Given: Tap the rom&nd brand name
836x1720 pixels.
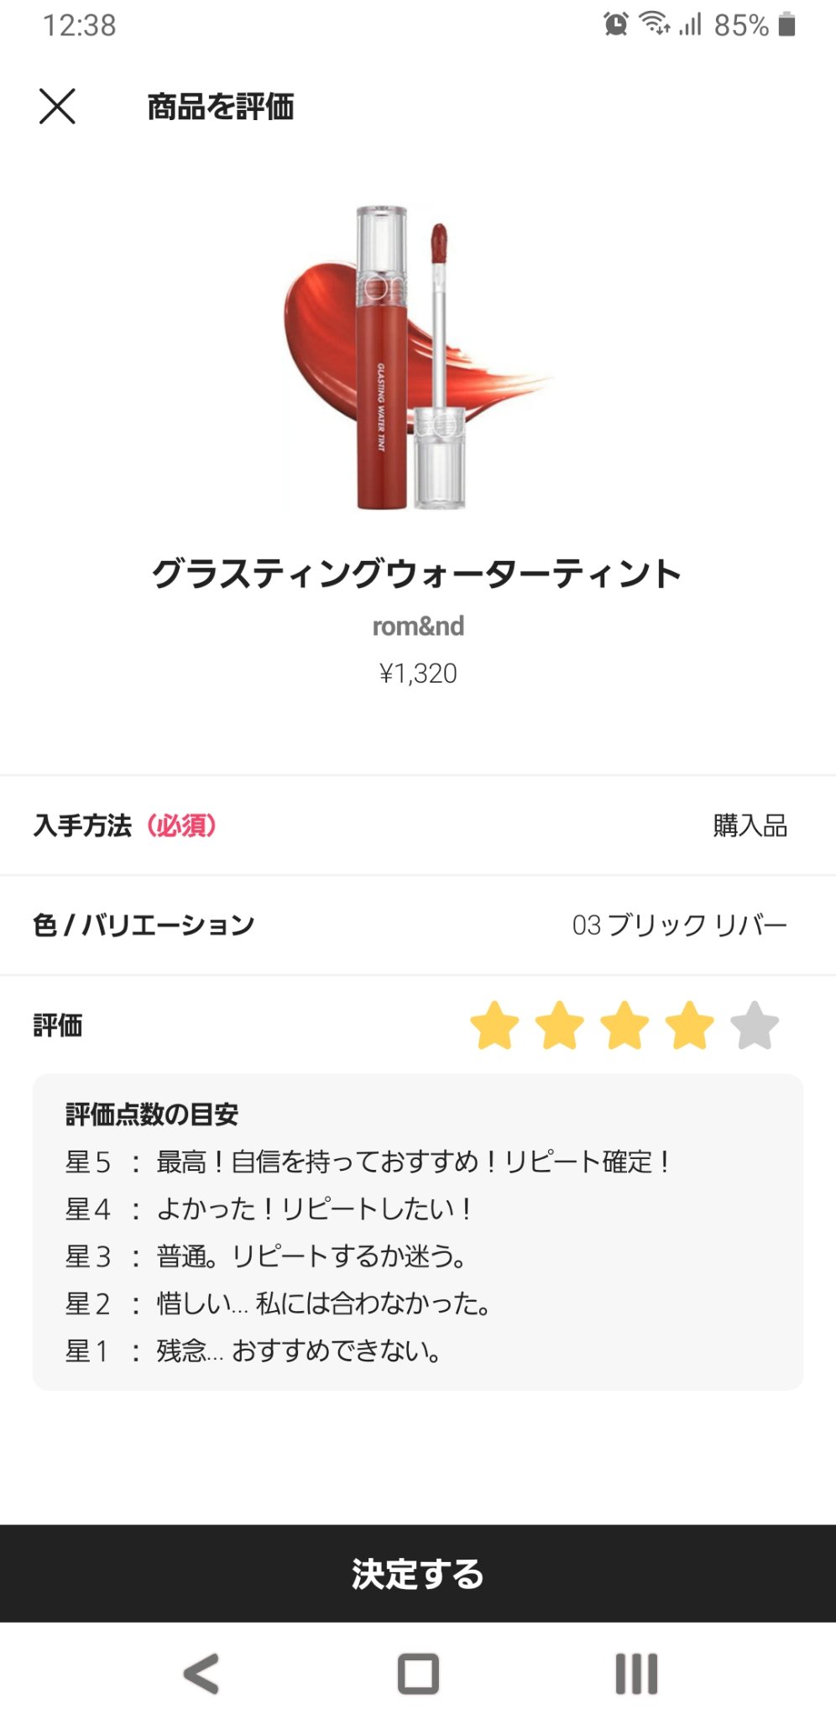Looking at the screenshot, I should [418, 627].
